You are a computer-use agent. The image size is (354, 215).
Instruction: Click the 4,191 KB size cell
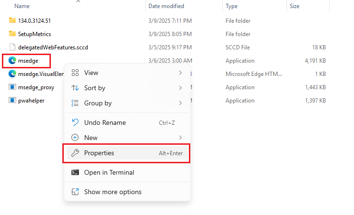[x=315, y=61]
